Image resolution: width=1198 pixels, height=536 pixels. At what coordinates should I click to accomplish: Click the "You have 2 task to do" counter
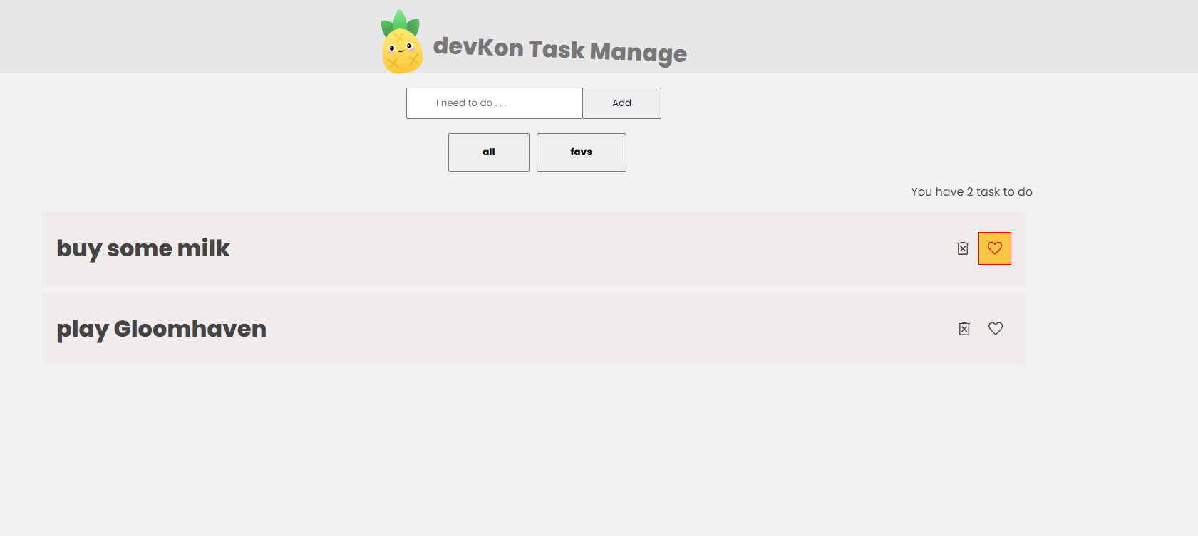[971, 192]
